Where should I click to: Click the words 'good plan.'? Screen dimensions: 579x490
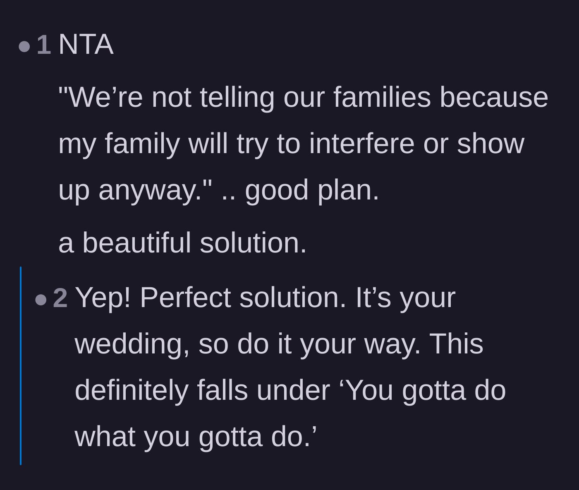(x=312, y=190)
